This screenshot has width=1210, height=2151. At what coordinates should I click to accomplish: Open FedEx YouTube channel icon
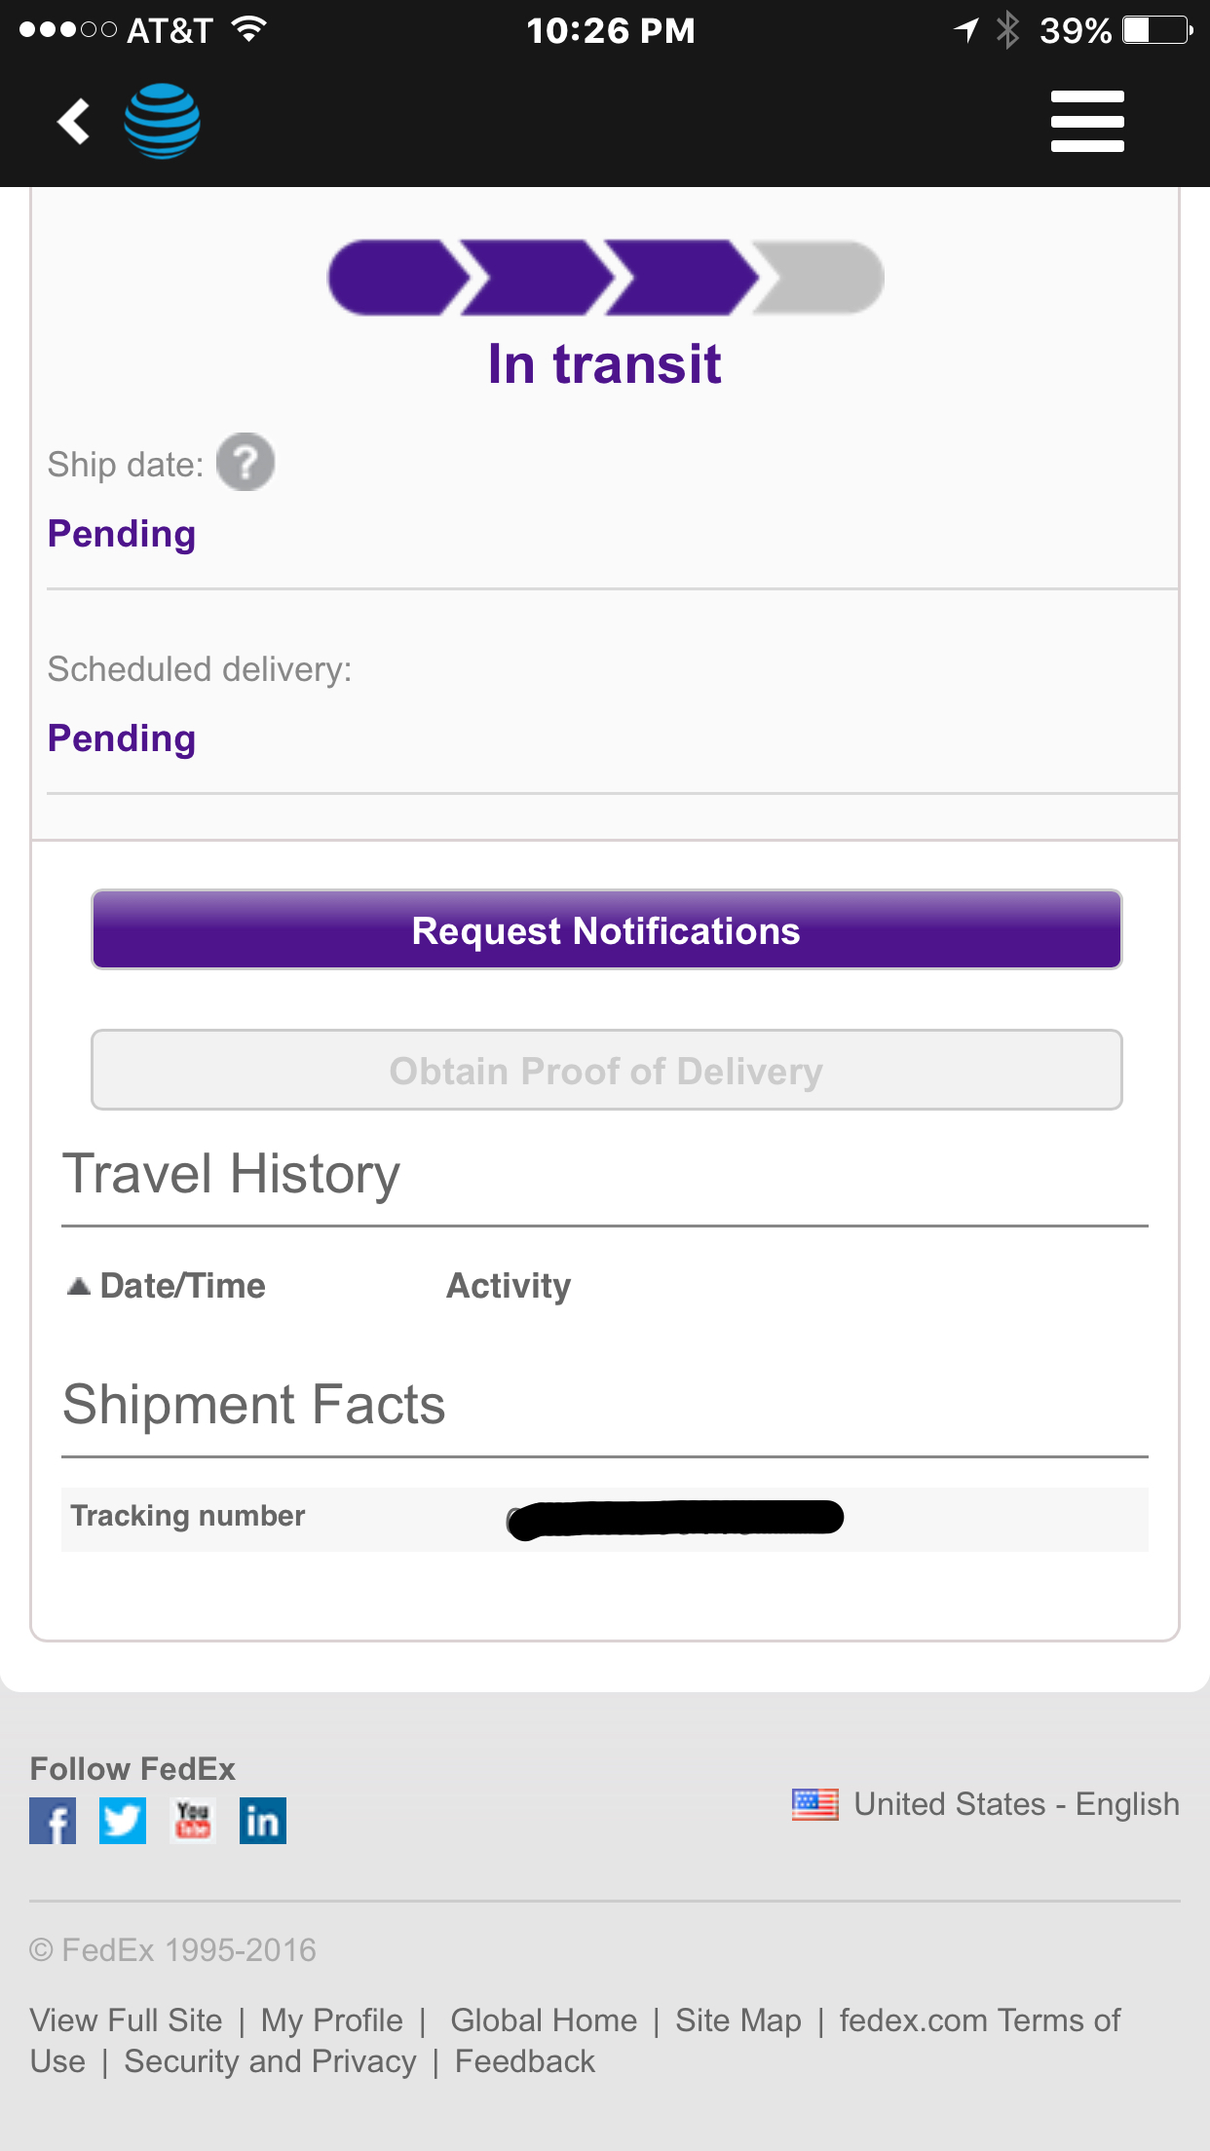[193, 1820]
